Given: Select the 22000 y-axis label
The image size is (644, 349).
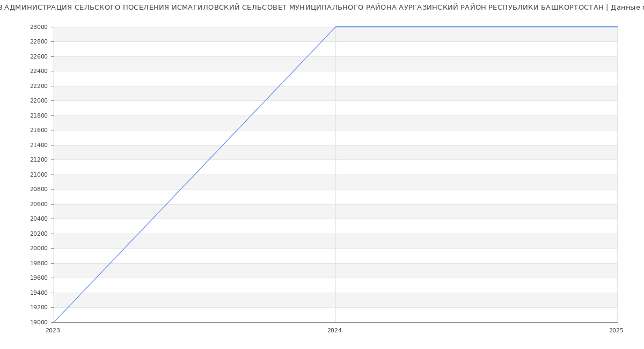Looking at the screenshot, I should coord(39,101).
